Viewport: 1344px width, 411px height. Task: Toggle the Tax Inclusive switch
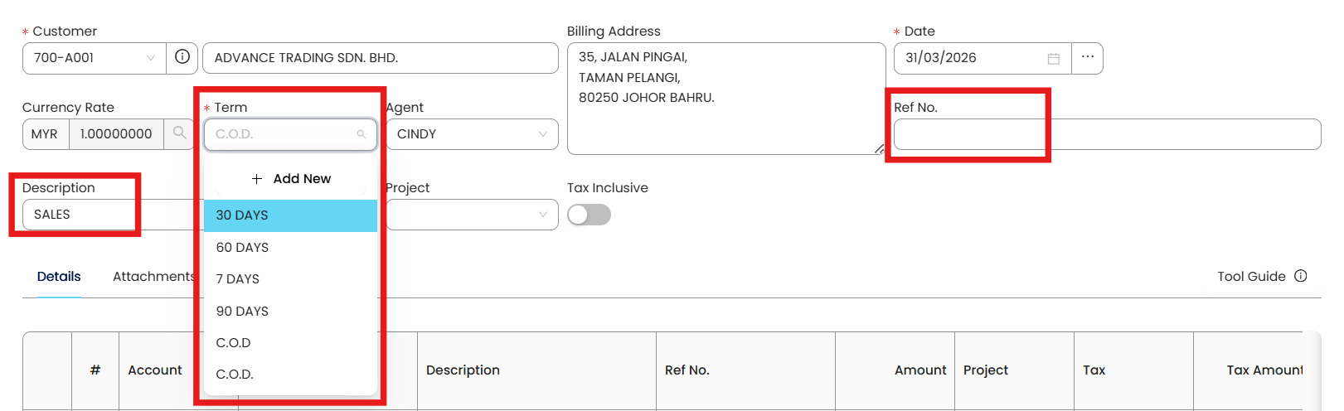(589, 215)
